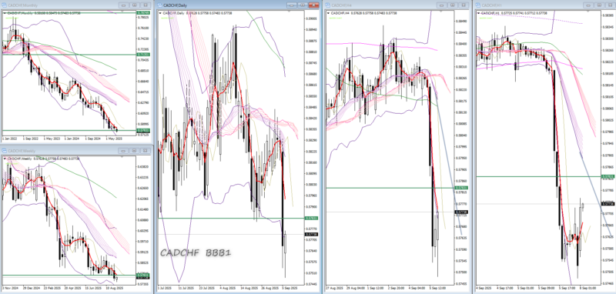The height and width of the screenshot is (294, 616).
Task: Maximize the CADCHF,Monthly chart window
Action: [x=135, y=5]
